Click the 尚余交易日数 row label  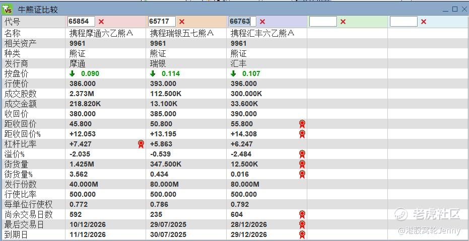click(29, 214)
